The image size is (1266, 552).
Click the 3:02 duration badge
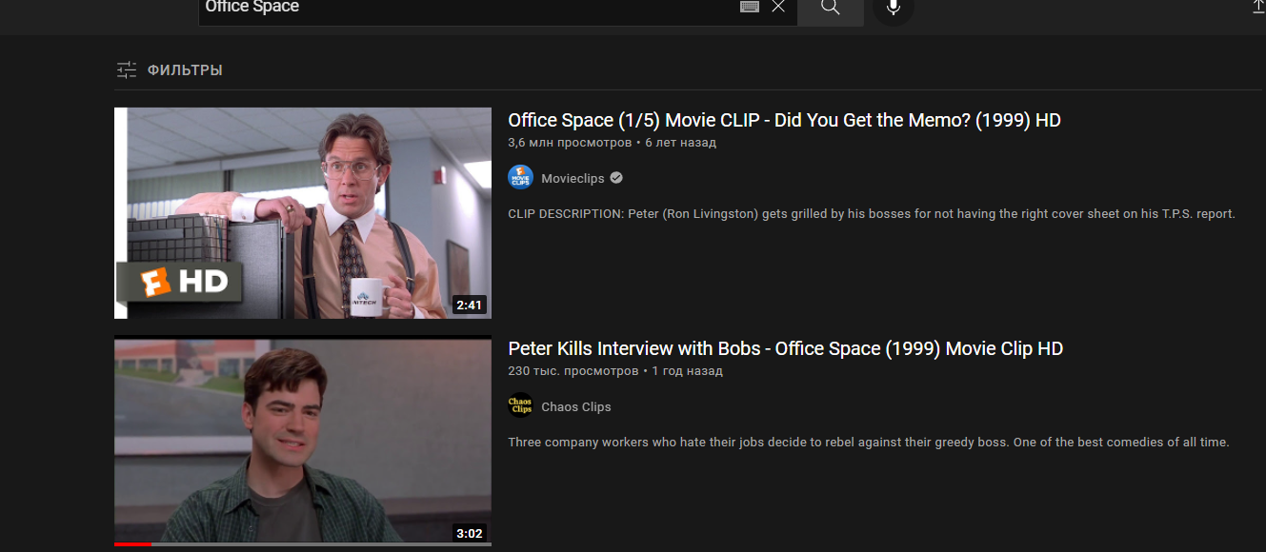(x=470, y=534)
